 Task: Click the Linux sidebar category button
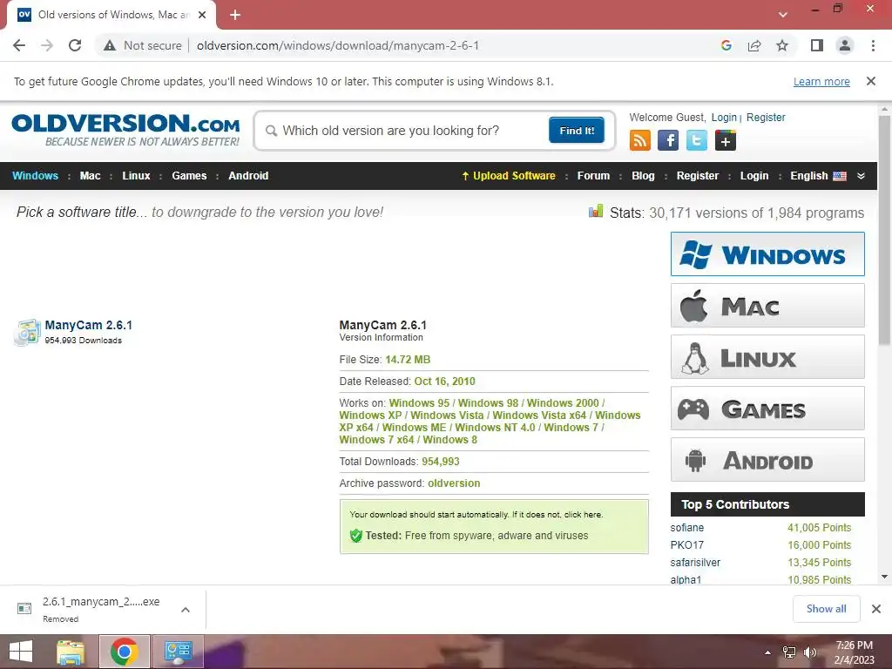[767, 356]
